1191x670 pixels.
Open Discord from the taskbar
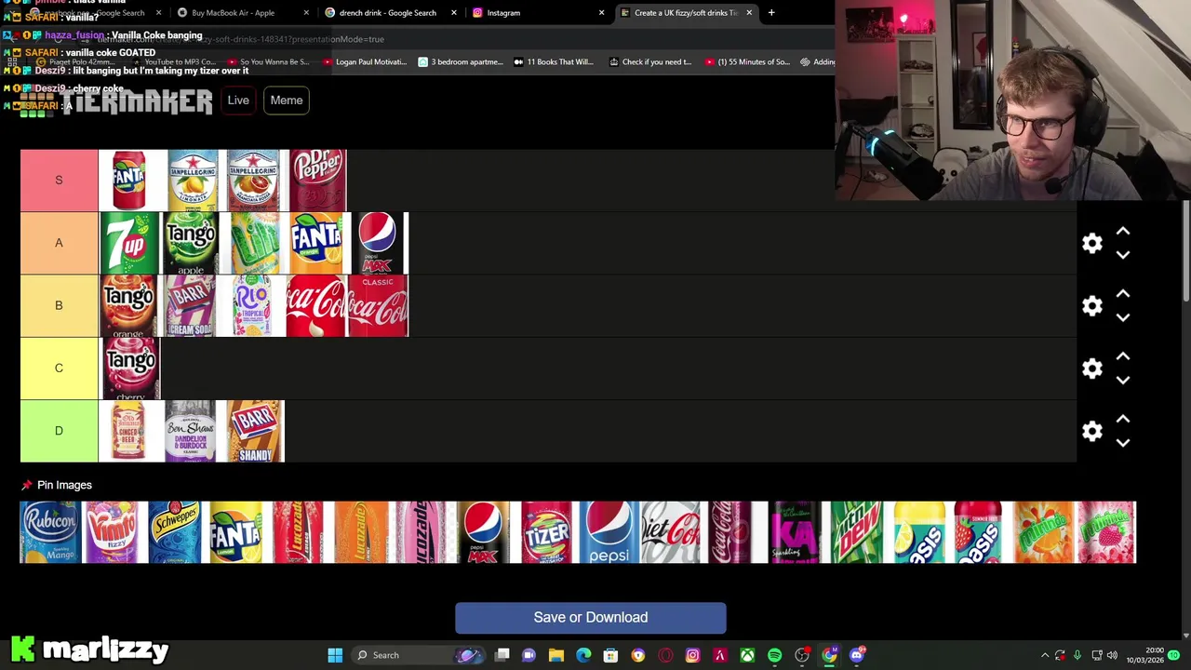click(857, 655)
